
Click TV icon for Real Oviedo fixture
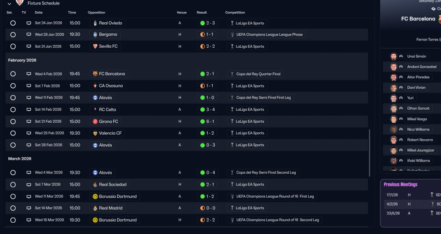pos(29,23)
